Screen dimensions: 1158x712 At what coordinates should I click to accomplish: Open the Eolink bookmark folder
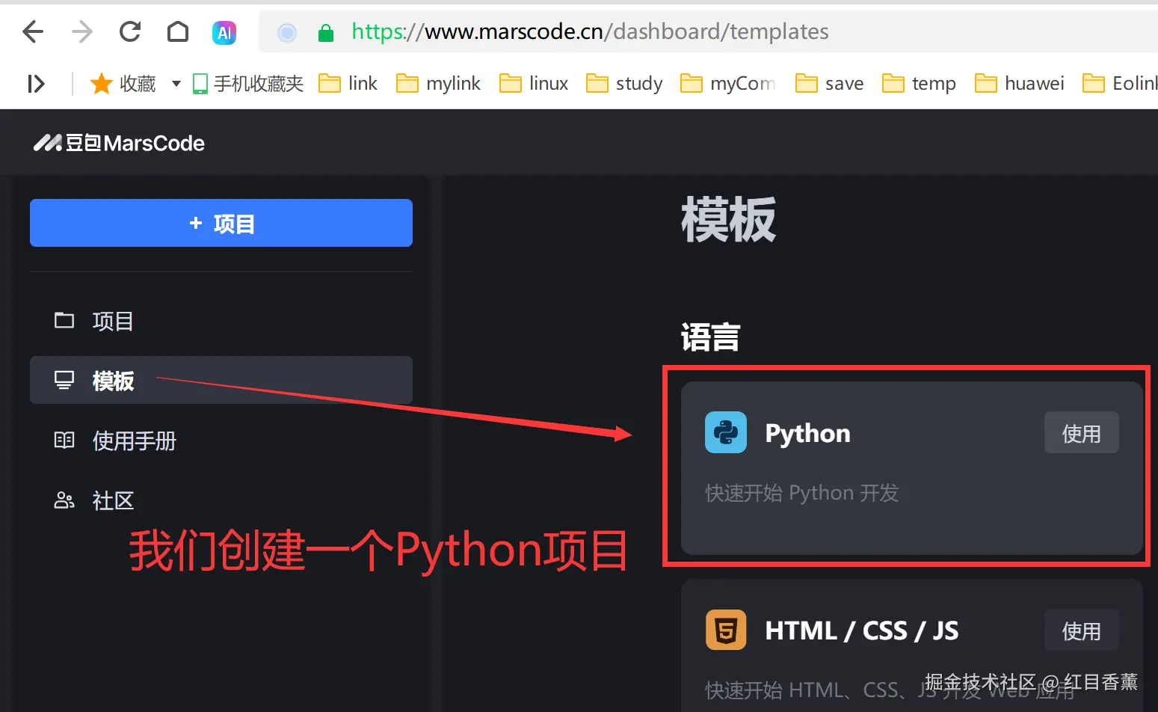[1120, 83]
